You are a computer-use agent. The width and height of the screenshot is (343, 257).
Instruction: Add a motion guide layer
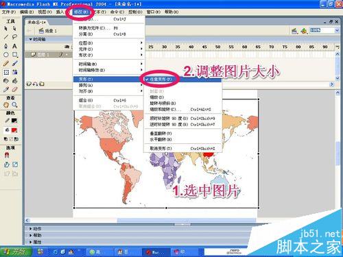(35, 84)
